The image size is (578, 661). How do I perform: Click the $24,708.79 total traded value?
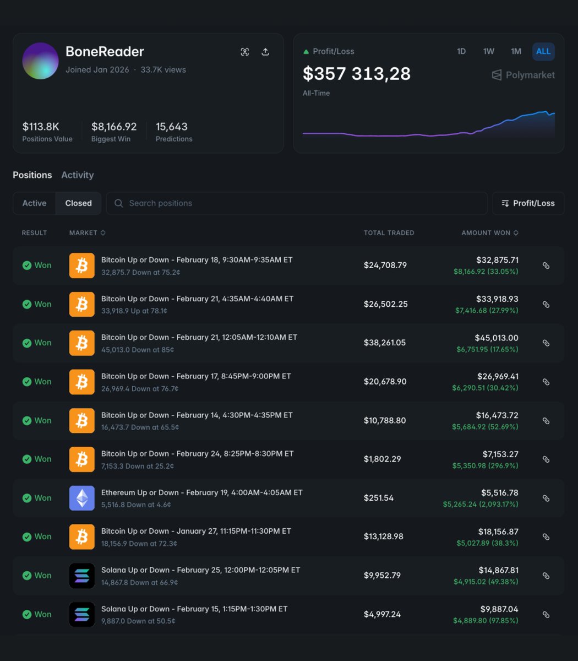point(385,266)
